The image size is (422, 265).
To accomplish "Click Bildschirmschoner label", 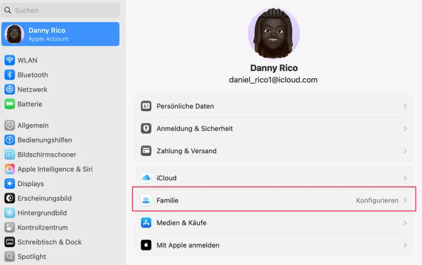I will click(x=47, y=155).
